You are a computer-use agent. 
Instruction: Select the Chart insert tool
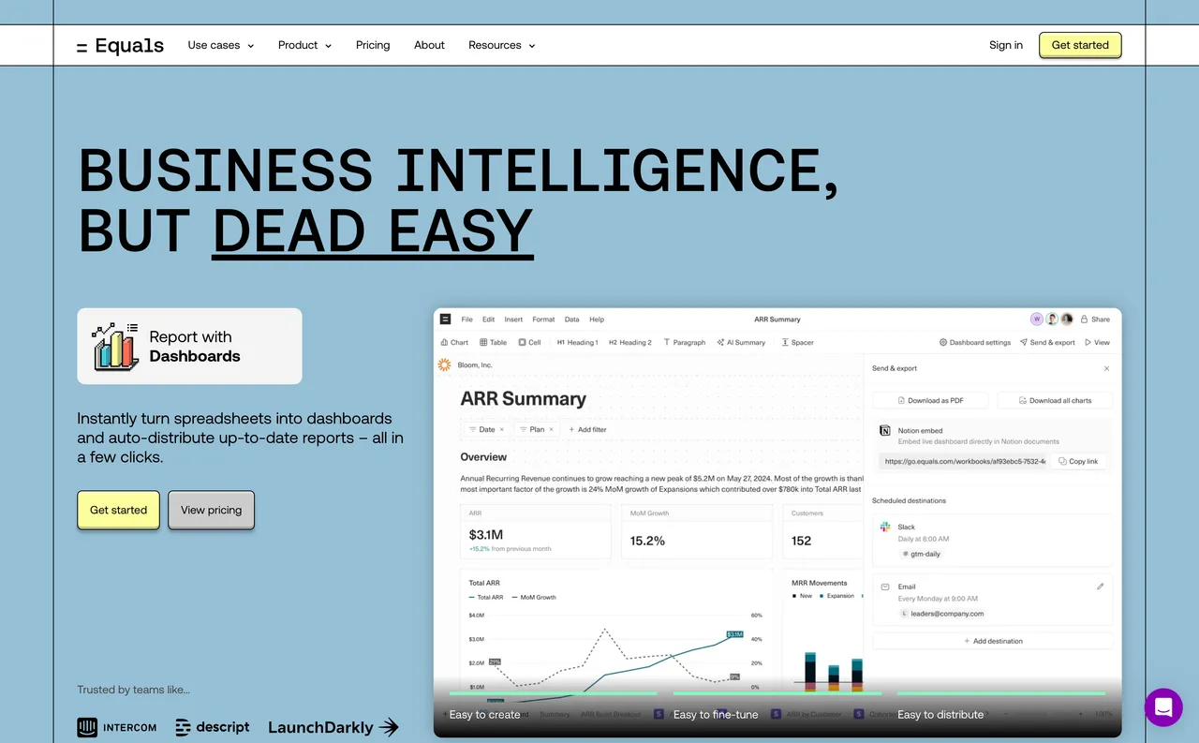point(453,342)
